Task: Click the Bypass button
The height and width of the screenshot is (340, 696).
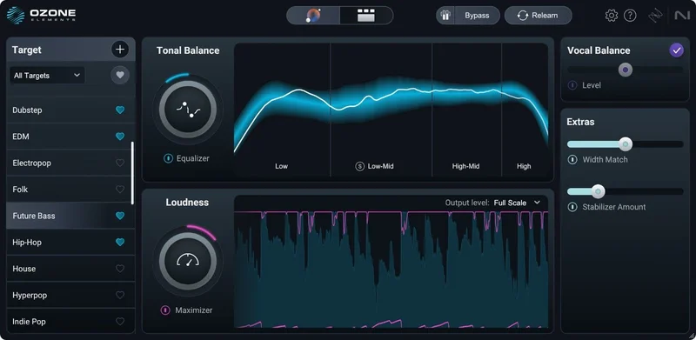Action: [x=477, y=16]
